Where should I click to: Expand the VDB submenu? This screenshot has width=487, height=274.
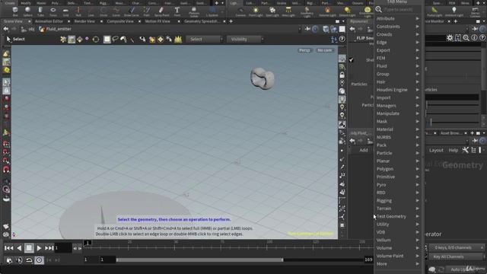tap(397, 232)
